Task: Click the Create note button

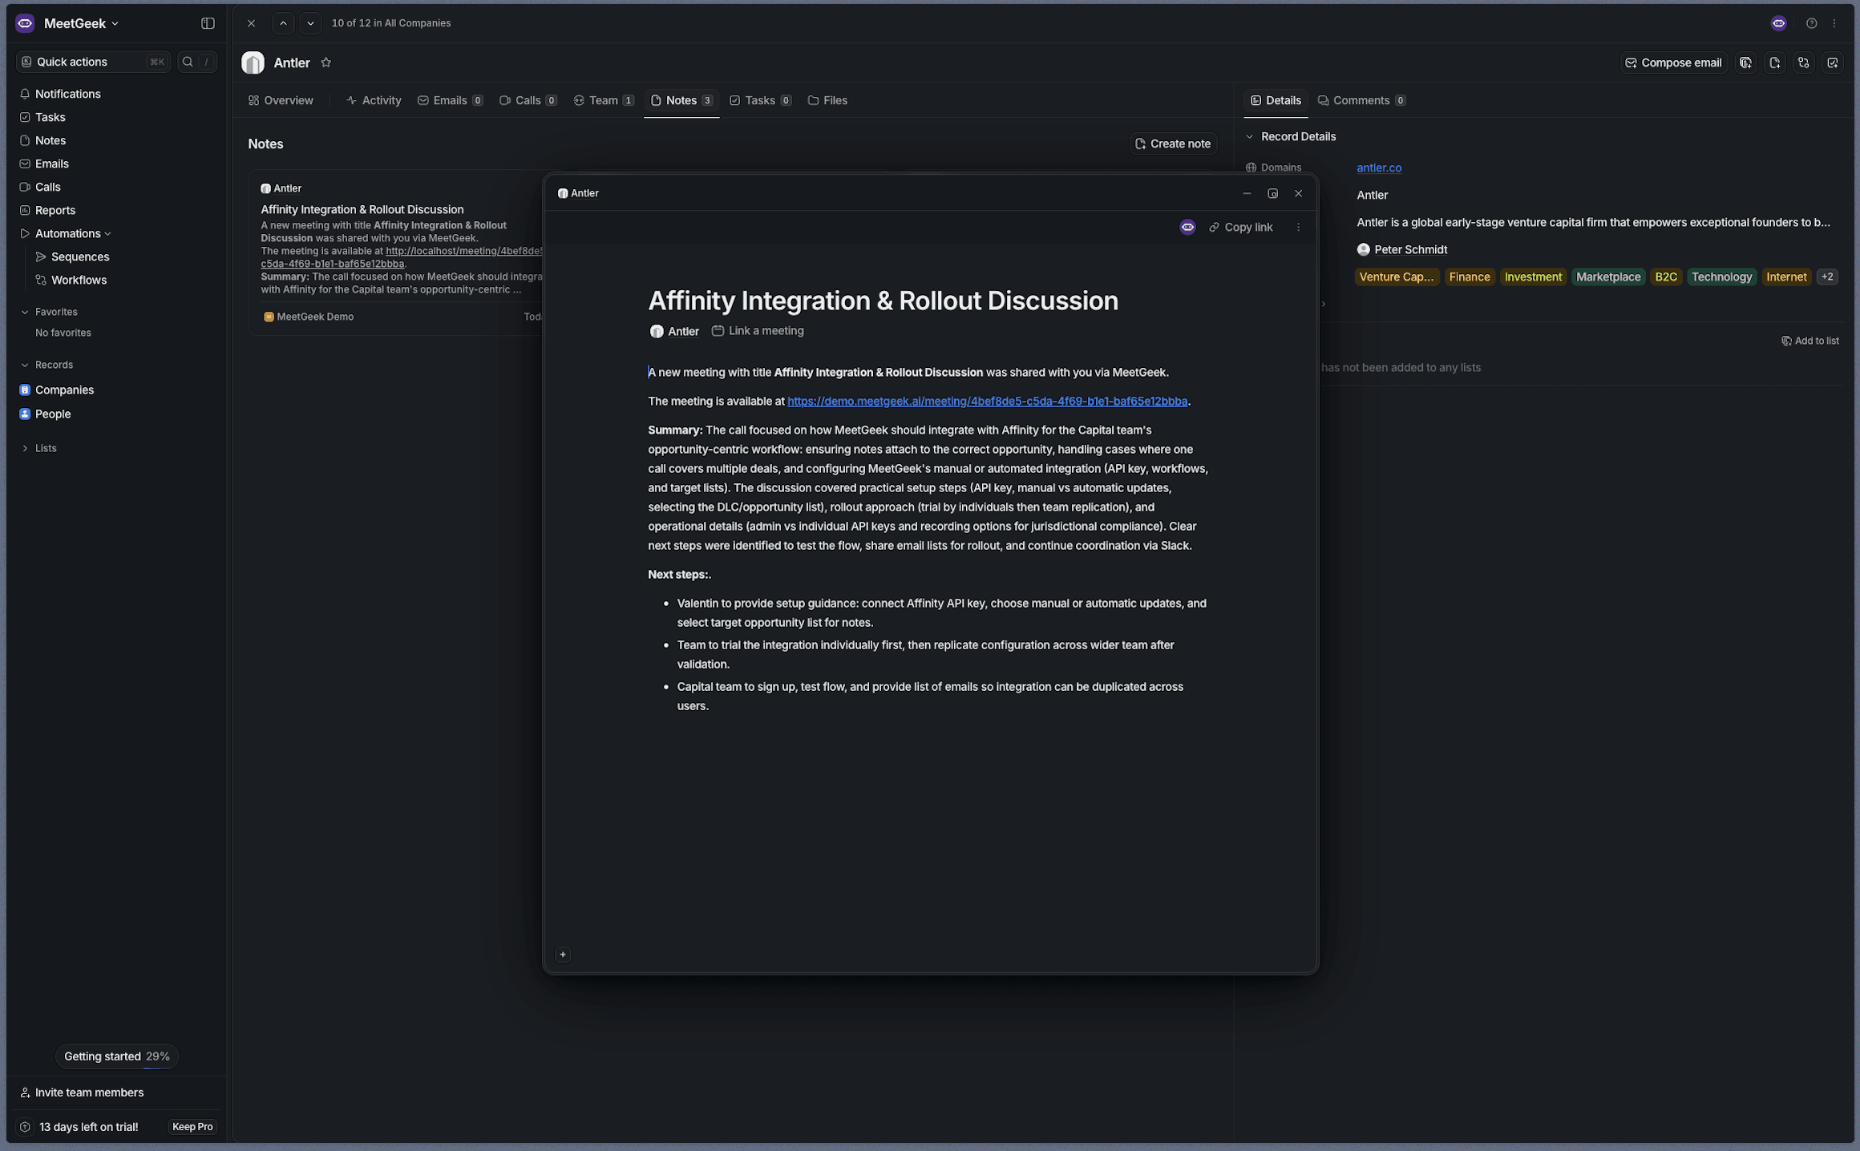Action: 1172,143
